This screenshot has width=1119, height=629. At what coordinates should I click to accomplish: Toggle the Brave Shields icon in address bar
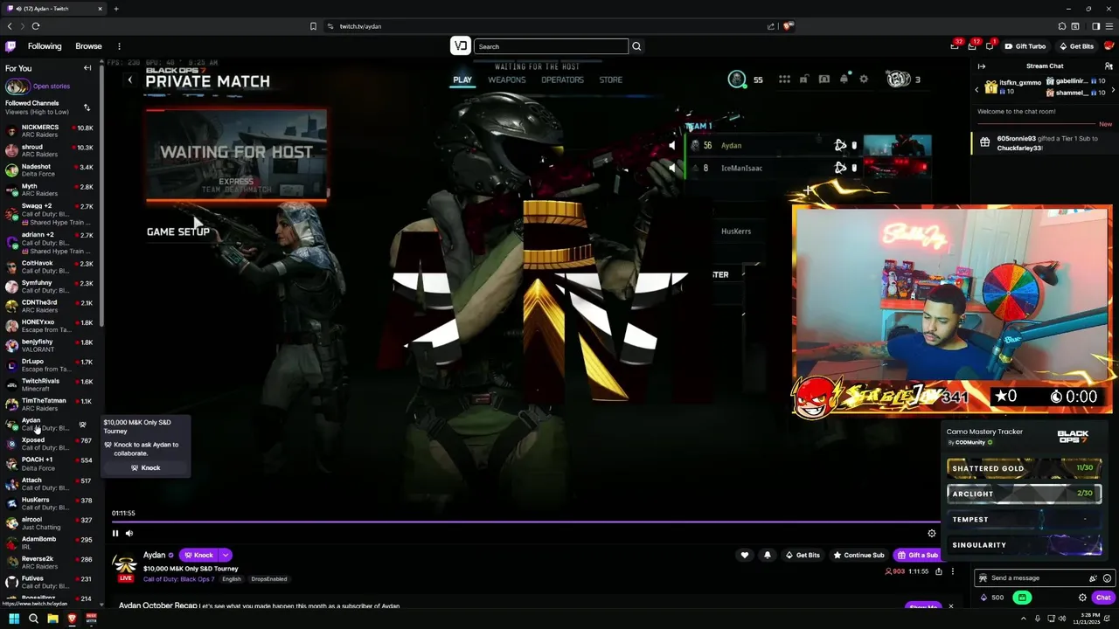click(788, 26)
